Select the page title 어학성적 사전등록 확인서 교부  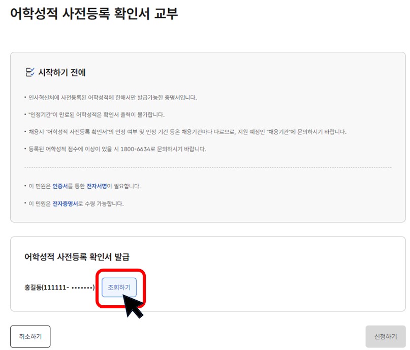coord(94,13)
